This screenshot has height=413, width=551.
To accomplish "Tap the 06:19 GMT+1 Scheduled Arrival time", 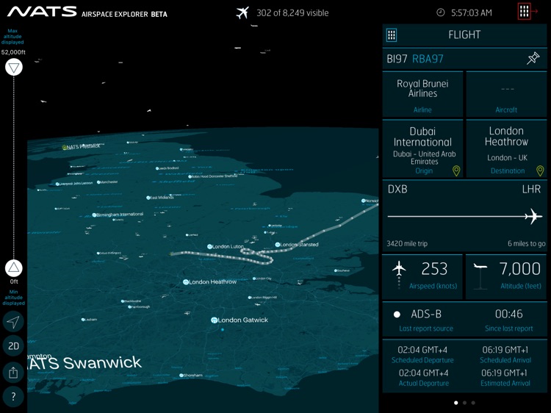I will [505, 350].
